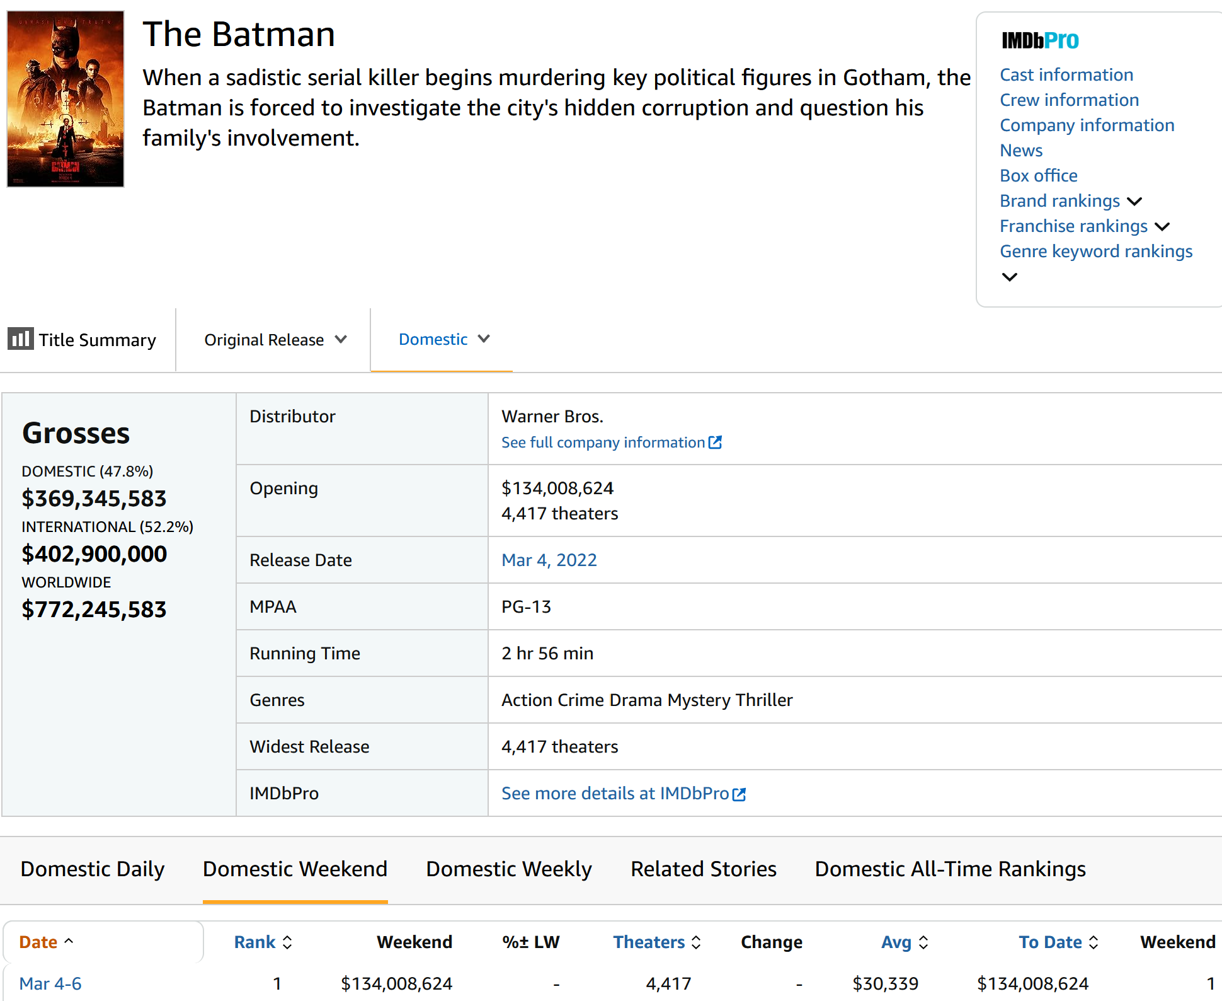The width and height of the screenshot is (1222, 1001).
Task: Click the Franchise rankings link
Action: [x=1074, y=226]
